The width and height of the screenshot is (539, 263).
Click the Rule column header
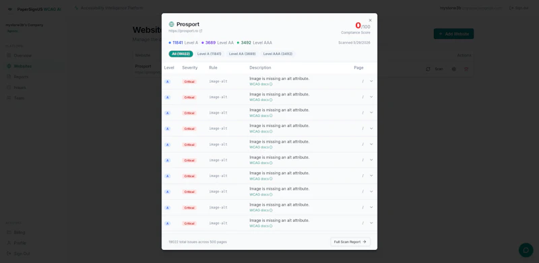213,68
